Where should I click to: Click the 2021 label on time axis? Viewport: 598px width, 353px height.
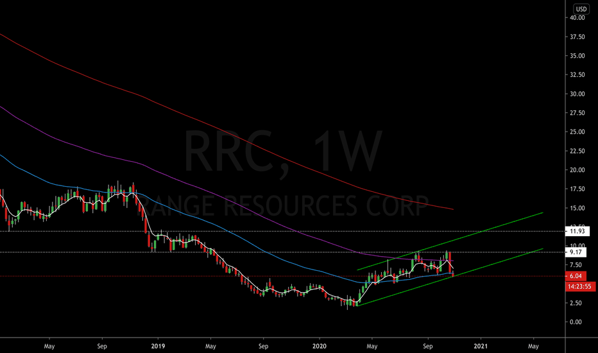click(481, 346)
